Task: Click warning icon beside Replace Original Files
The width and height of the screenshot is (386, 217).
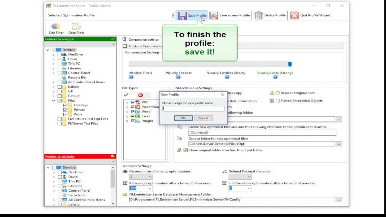Action: point(272,93)
